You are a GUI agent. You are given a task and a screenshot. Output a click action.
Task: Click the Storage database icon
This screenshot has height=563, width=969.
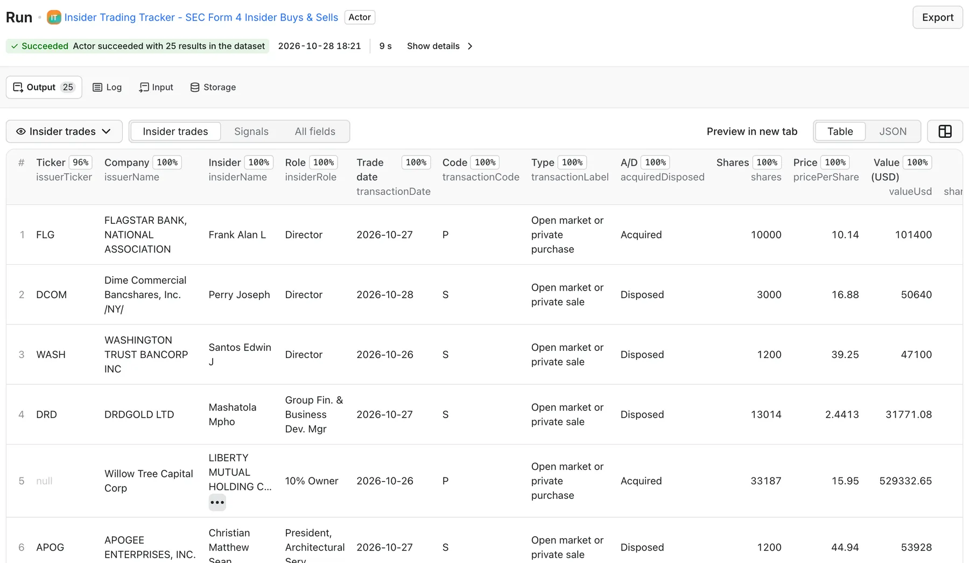(195, 87)
